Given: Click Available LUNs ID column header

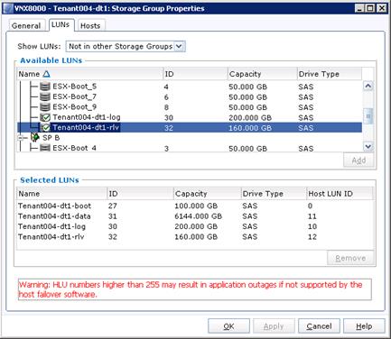Looking at the screenshot, I should point(195,74).
